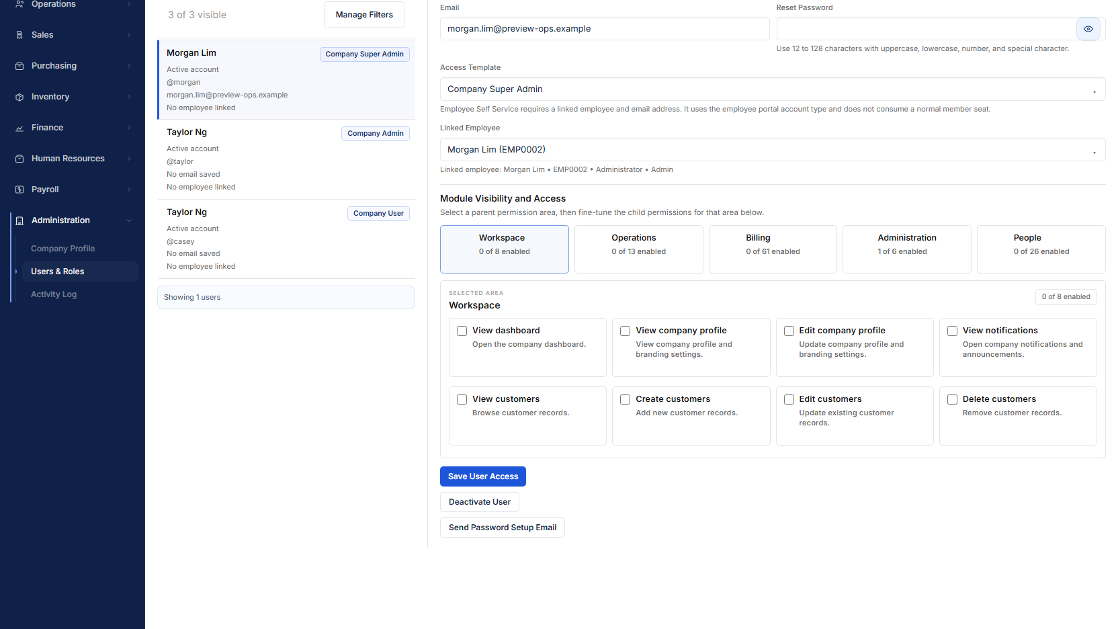Click the Email input field
This screenshot has width=1118, height=629.
[605, 29]
